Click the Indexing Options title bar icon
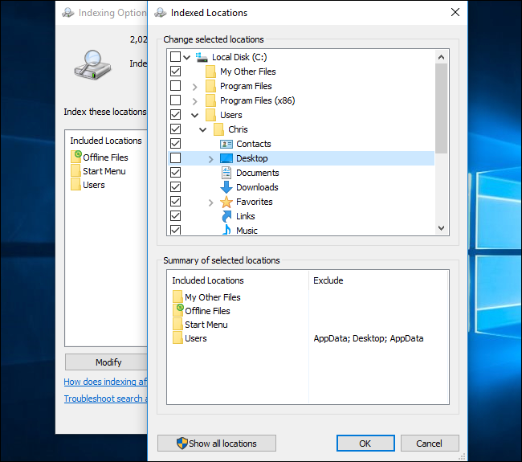This screenshot has width=522, height=462. click(68, 13)
